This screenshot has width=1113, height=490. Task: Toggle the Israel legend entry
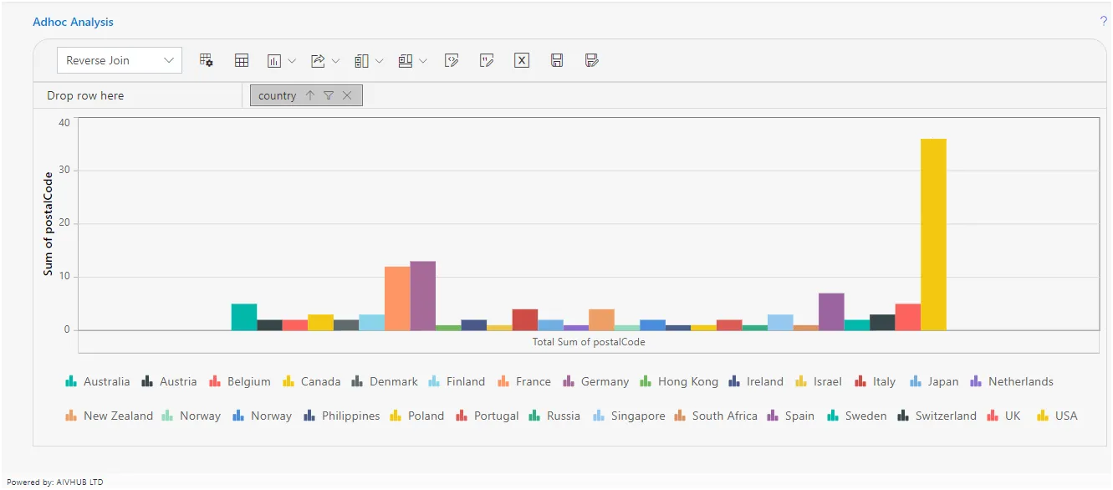click(818, 381)
